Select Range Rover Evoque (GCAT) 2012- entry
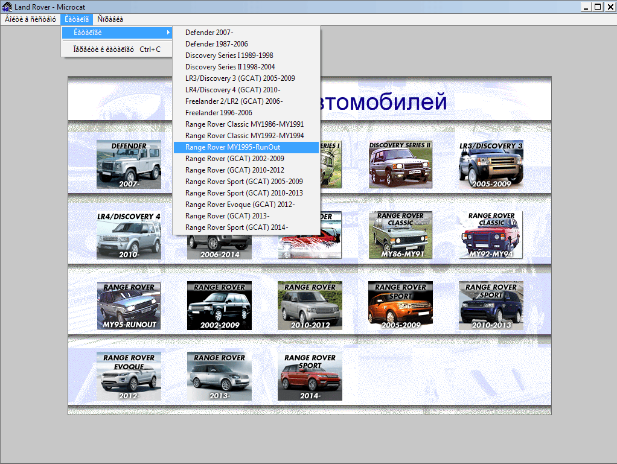This screenshot has width=617, height=464. click(x=246, y=205)
